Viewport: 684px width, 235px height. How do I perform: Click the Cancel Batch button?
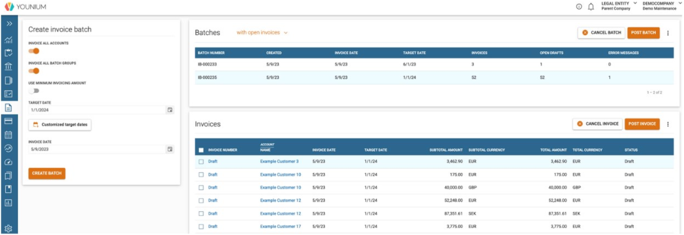(601, 32)
